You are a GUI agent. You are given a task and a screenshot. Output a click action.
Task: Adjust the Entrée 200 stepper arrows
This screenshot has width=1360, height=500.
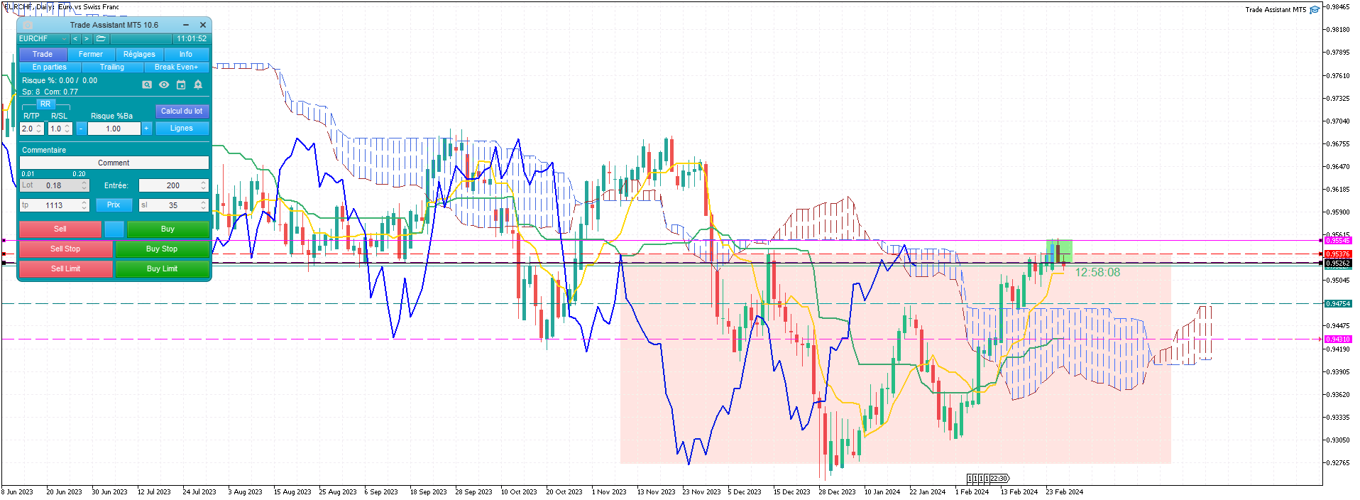204,185
